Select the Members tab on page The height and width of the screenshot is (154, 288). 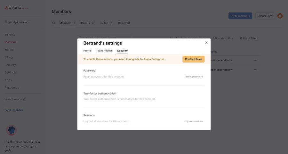(67, 23)
